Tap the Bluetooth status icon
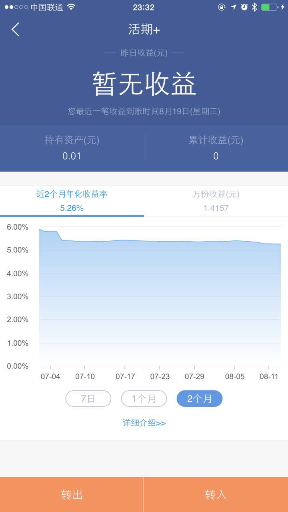 pyautogui.click(x=254, y=7)
